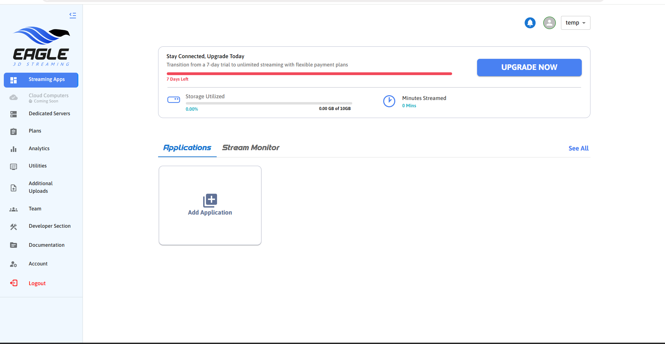
Task: Collapse the sidebar using the menu icon
Action: click(72, 15)
